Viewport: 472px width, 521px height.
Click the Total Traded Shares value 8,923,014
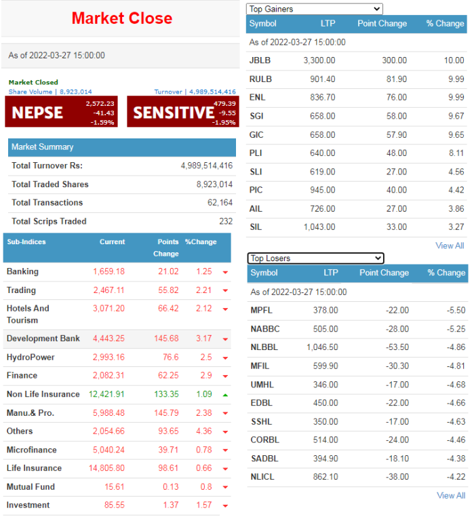coord(214,184)
